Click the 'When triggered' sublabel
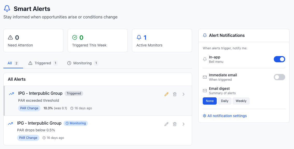The width and height of the screenshot is (294, 149). [220, 80]
